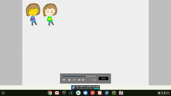Open the Minecraft-style game icon
Image resolution: width=171 pixels, height=96 pixels.
coord(114,93)
